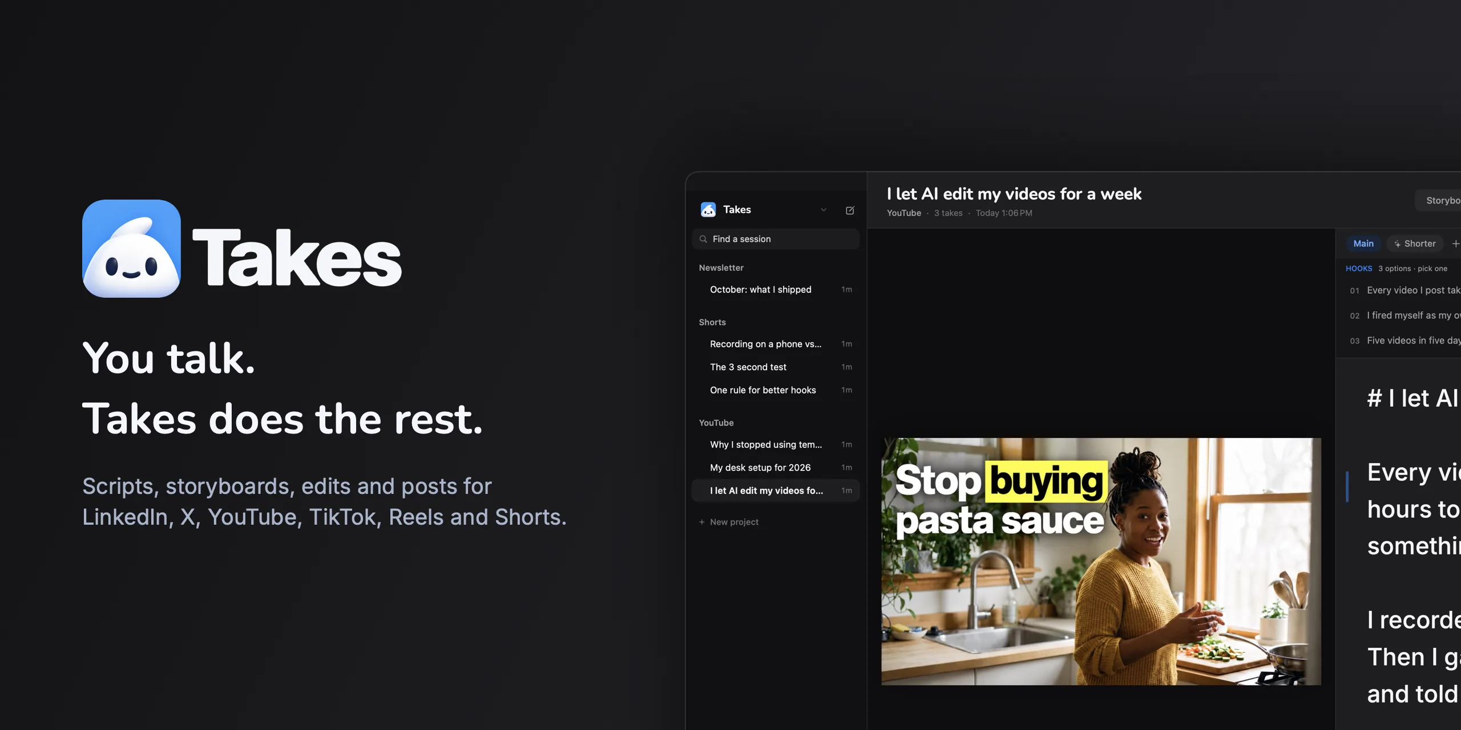Select The 3 second test session
The image size is (1461, 730).
776,367
